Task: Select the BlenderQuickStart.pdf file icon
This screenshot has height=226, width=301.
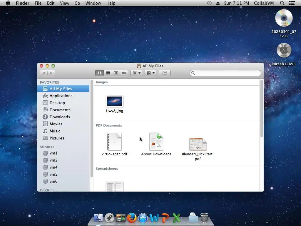Action: (198, 144)
